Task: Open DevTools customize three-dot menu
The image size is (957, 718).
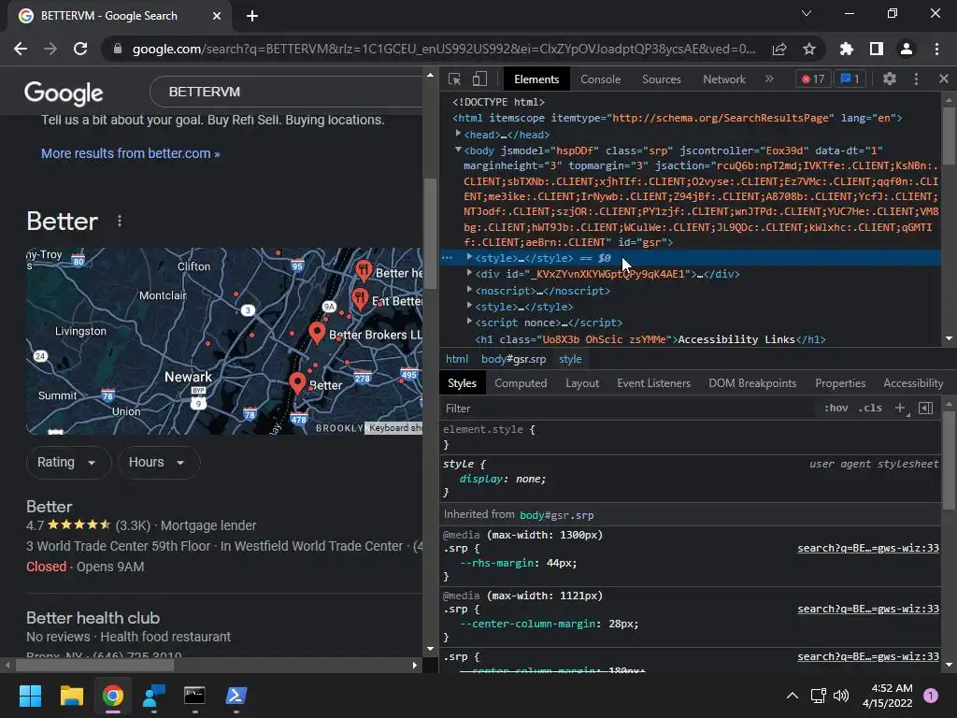Action: click(x=916, y=79)
